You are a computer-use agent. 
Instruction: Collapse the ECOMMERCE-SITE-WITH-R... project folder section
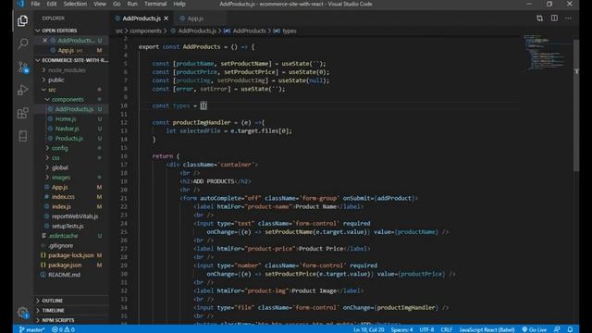pos(72,60)
